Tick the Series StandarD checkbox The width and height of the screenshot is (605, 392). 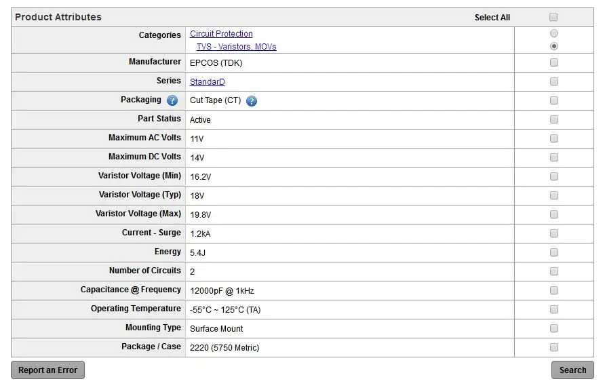coord(554,81)
